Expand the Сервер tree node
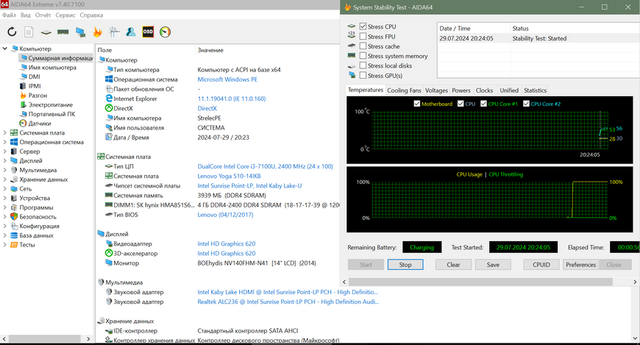 click(5, 152)
